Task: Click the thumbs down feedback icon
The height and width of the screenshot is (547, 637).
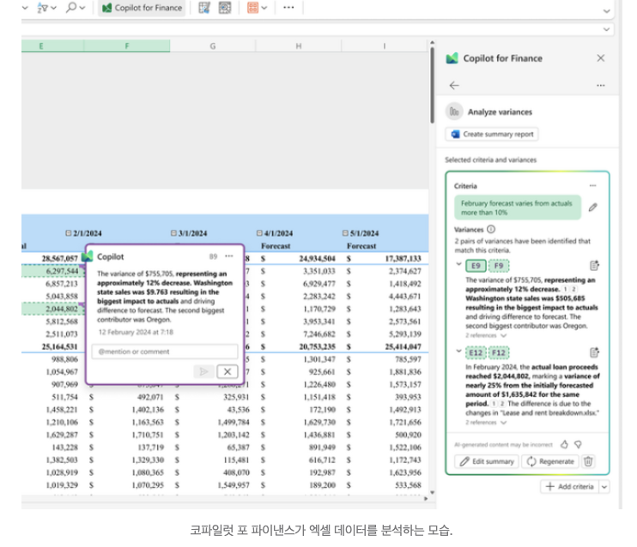Action: (x=578, y=444)
